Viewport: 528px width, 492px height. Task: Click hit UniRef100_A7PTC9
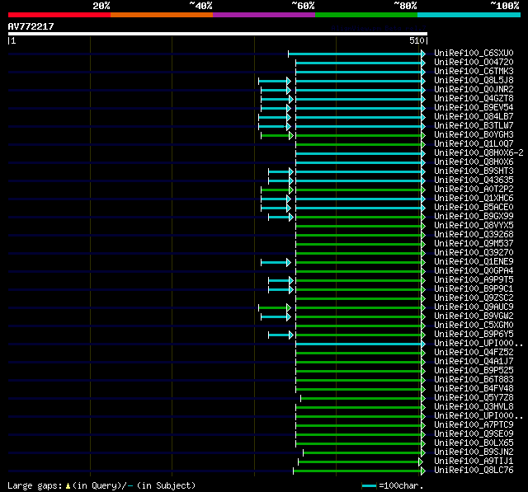(474, 425)
